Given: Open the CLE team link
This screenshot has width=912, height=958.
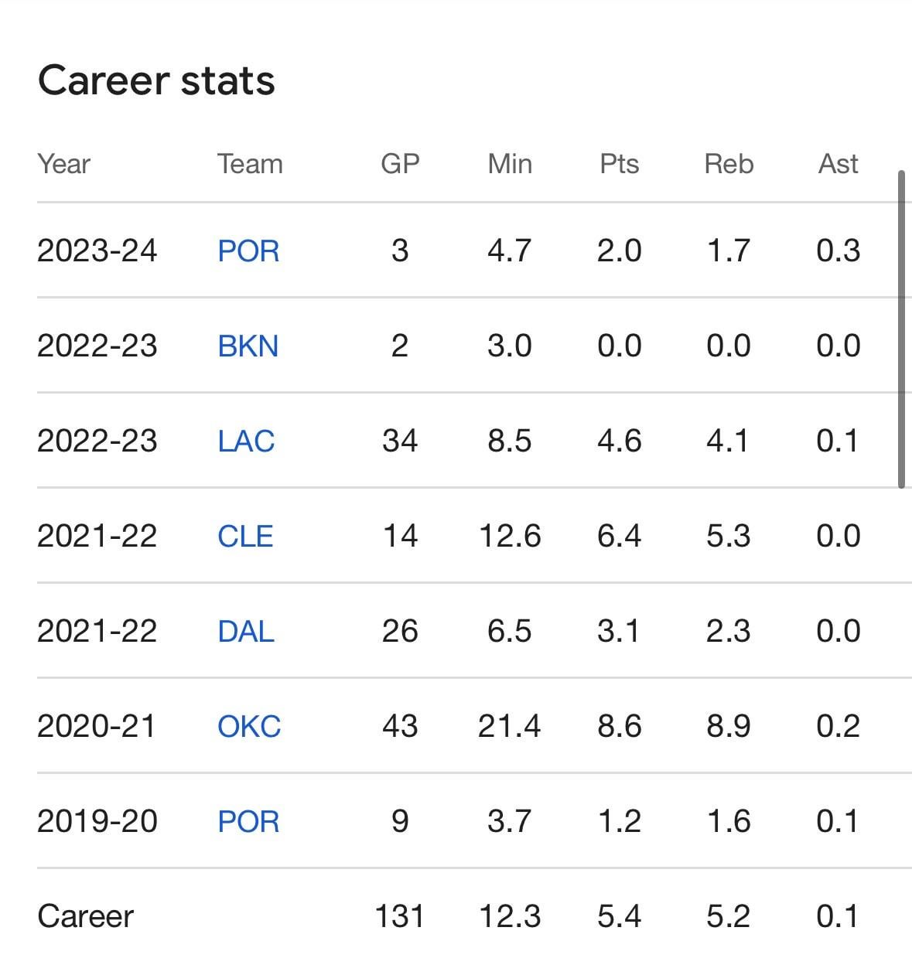Looking at the screenshot, I should click(245, 537).
